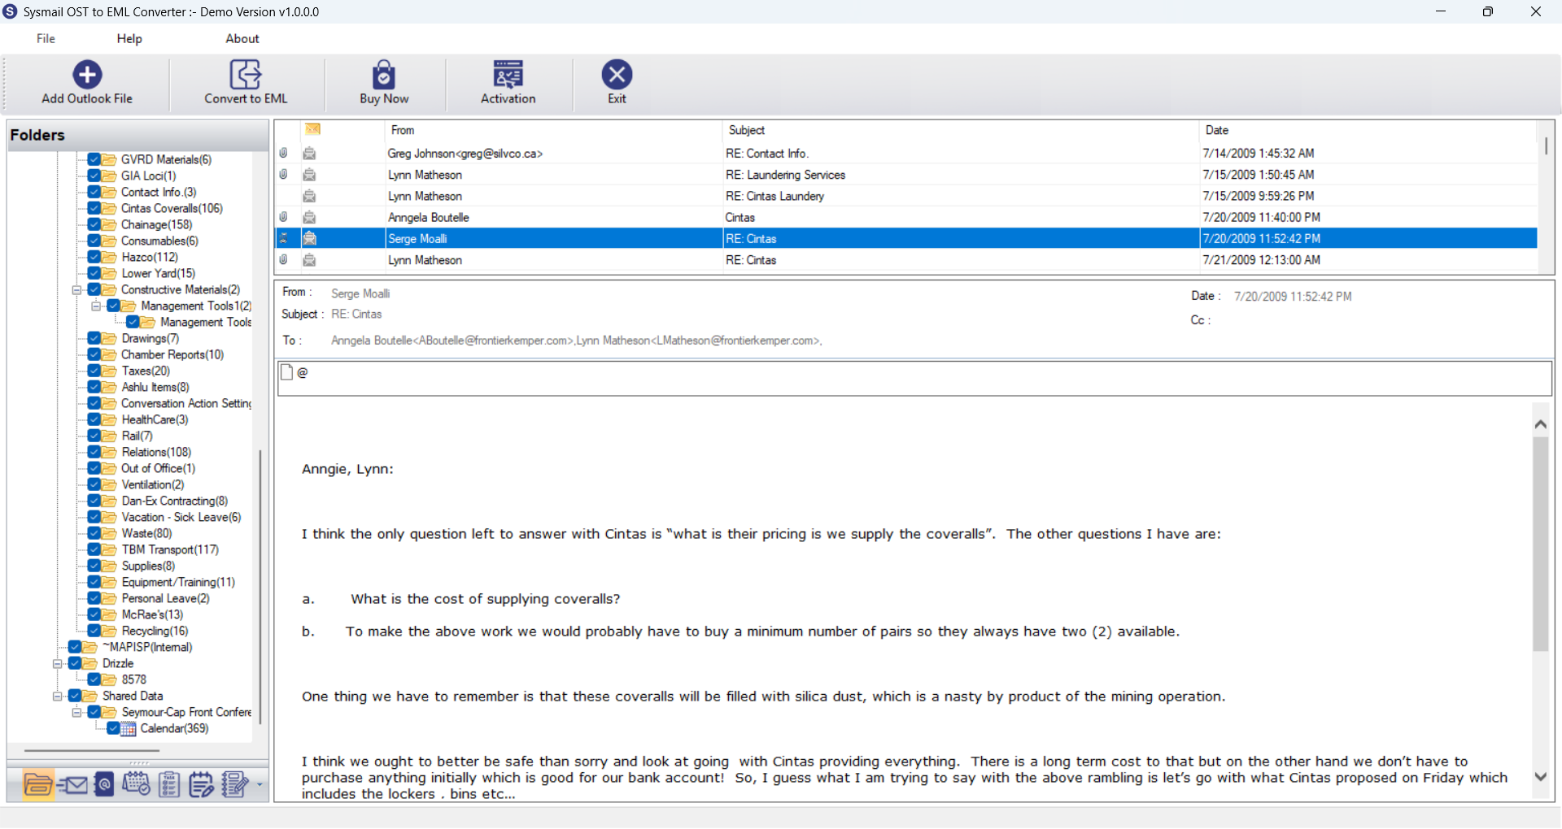Click the splitter grip above bottom icon bar
Viewport: 1562px width, 829px height.
[139, 764]
